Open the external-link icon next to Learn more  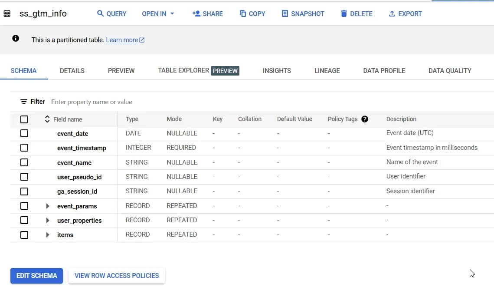click(142, 40)
